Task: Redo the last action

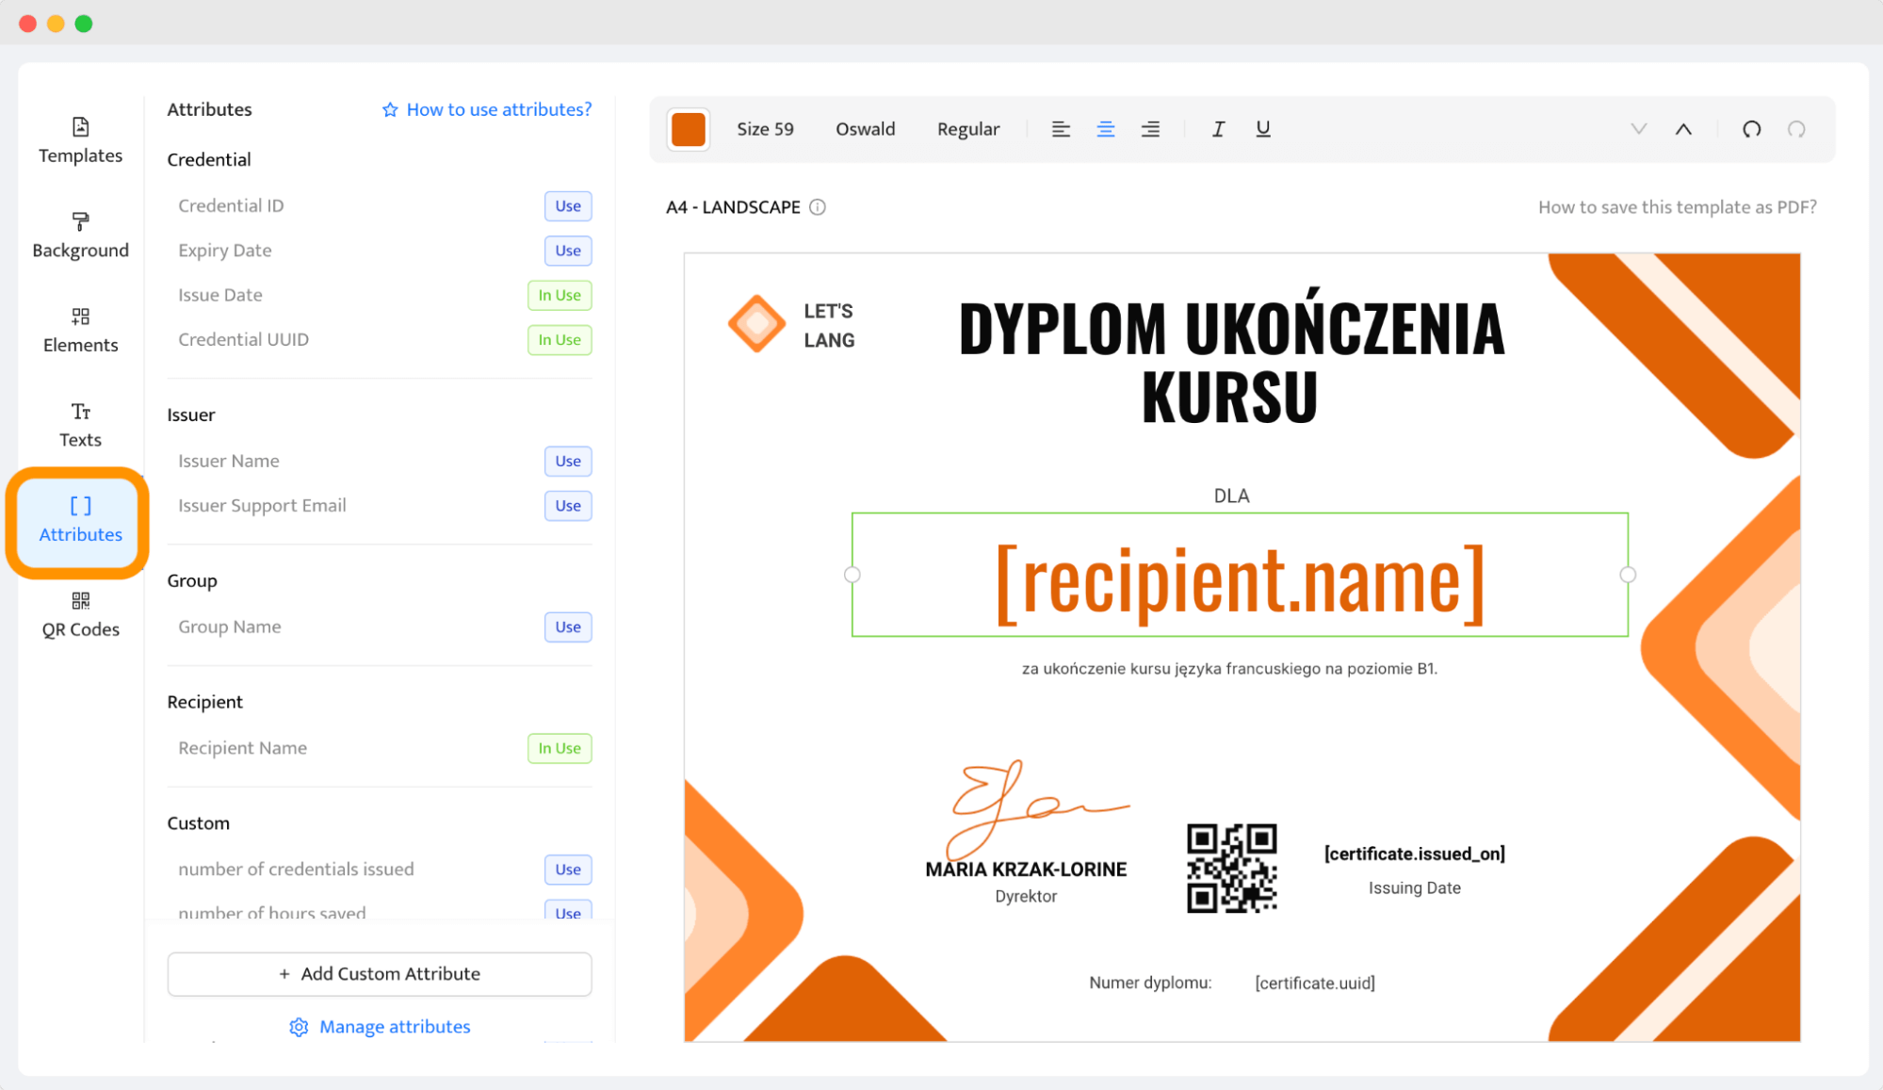Action: [1796, 129]
